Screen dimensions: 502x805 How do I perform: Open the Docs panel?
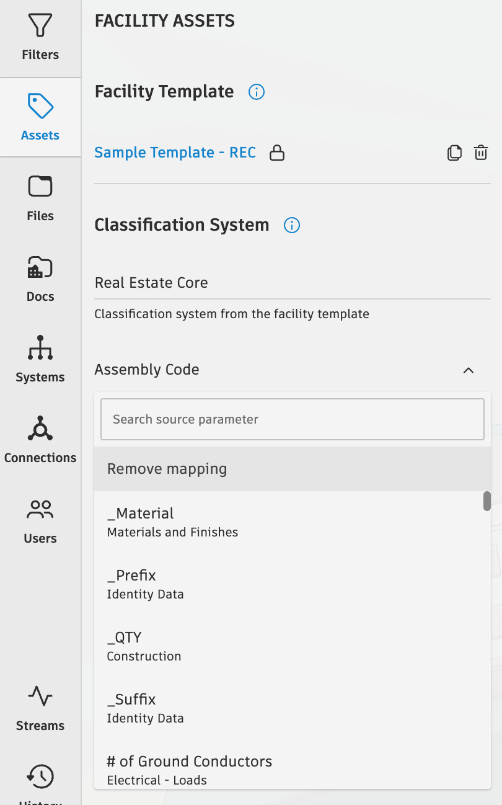pyautogui.click(x=40, y=278)
